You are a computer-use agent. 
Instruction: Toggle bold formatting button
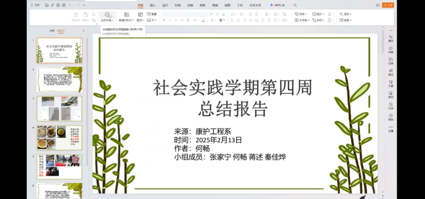[x=164, y=20]
